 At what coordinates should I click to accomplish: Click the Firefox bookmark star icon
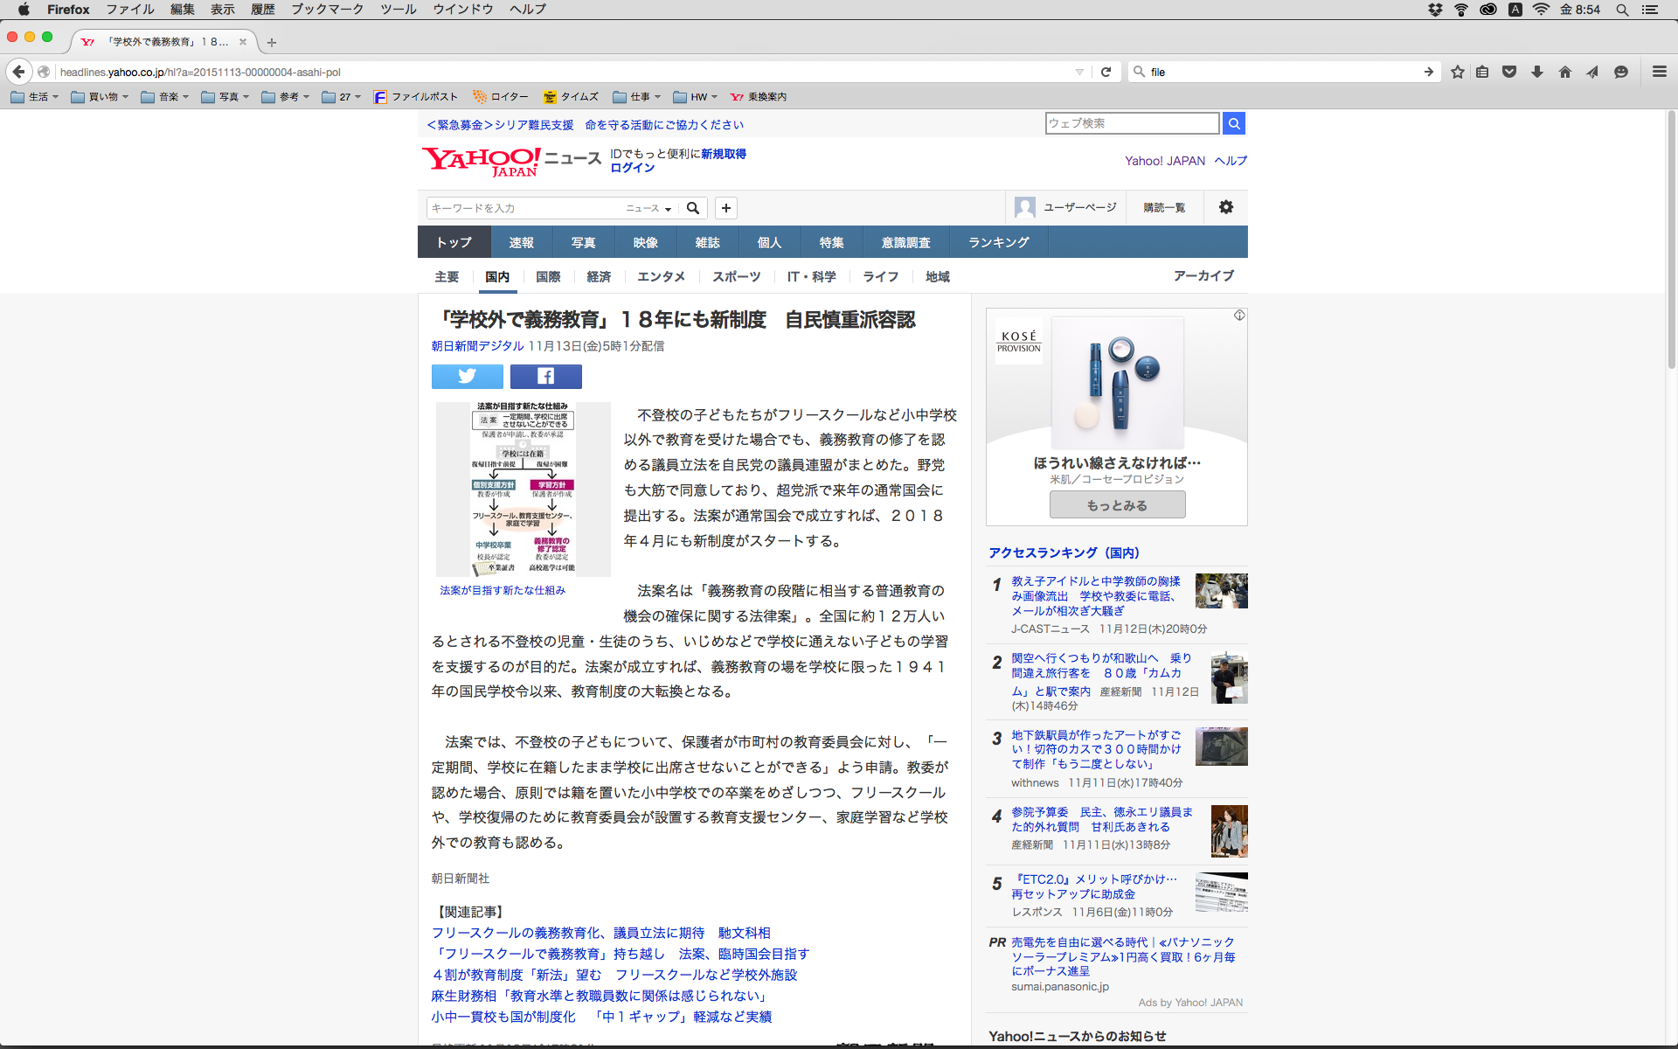tap(1457, 72)
